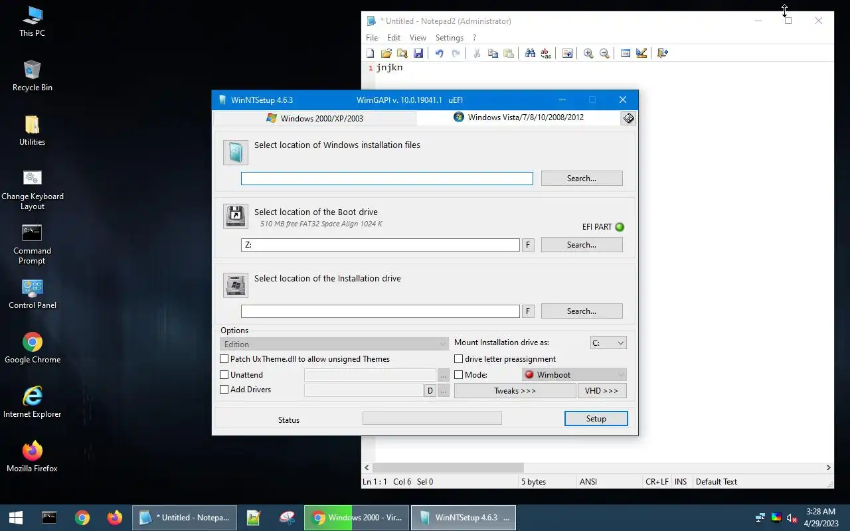This screenshot has height=531, width=850.
Task: Open file via Notepad2 folder icon
Action: click(386, 53)
